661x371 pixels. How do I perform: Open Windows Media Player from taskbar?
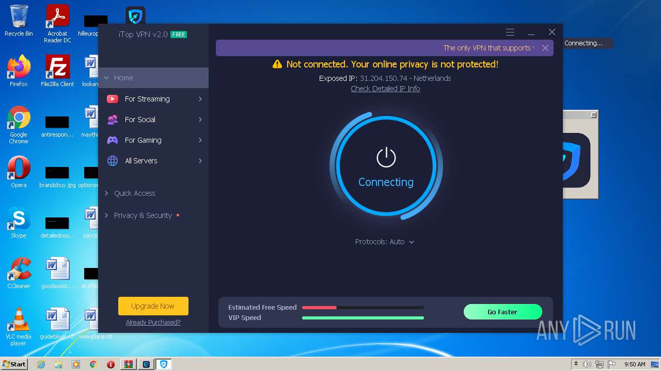76,364
